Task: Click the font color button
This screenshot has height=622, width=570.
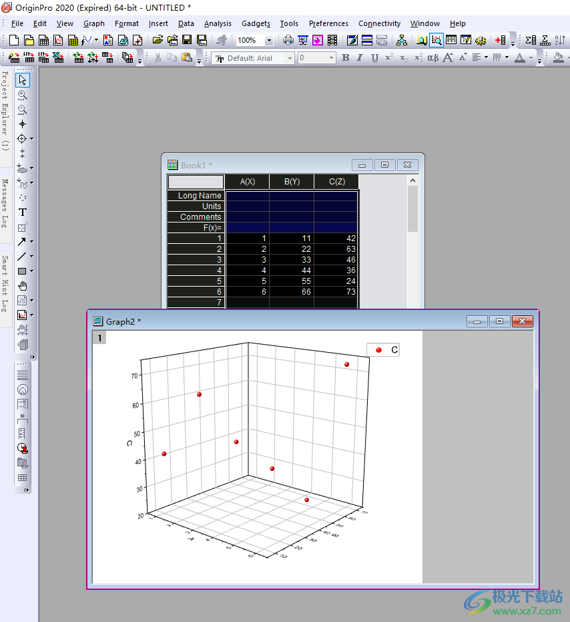Action: click(521, 58)
